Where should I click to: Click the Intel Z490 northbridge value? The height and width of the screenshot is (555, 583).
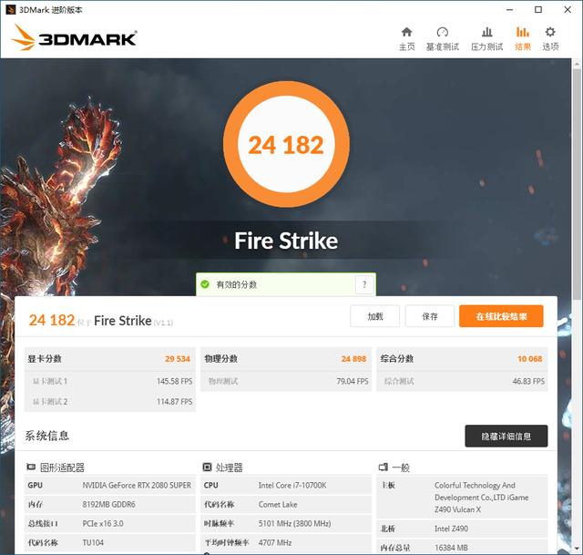pos(452,529)
